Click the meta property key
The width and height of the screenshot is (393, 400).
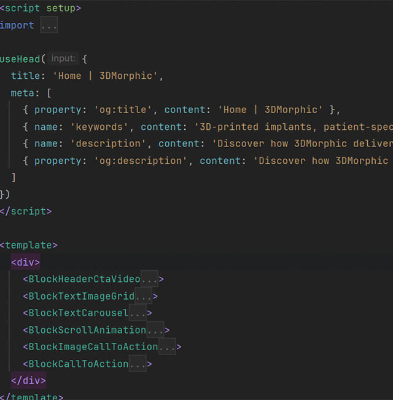click(x=22, y=93)
